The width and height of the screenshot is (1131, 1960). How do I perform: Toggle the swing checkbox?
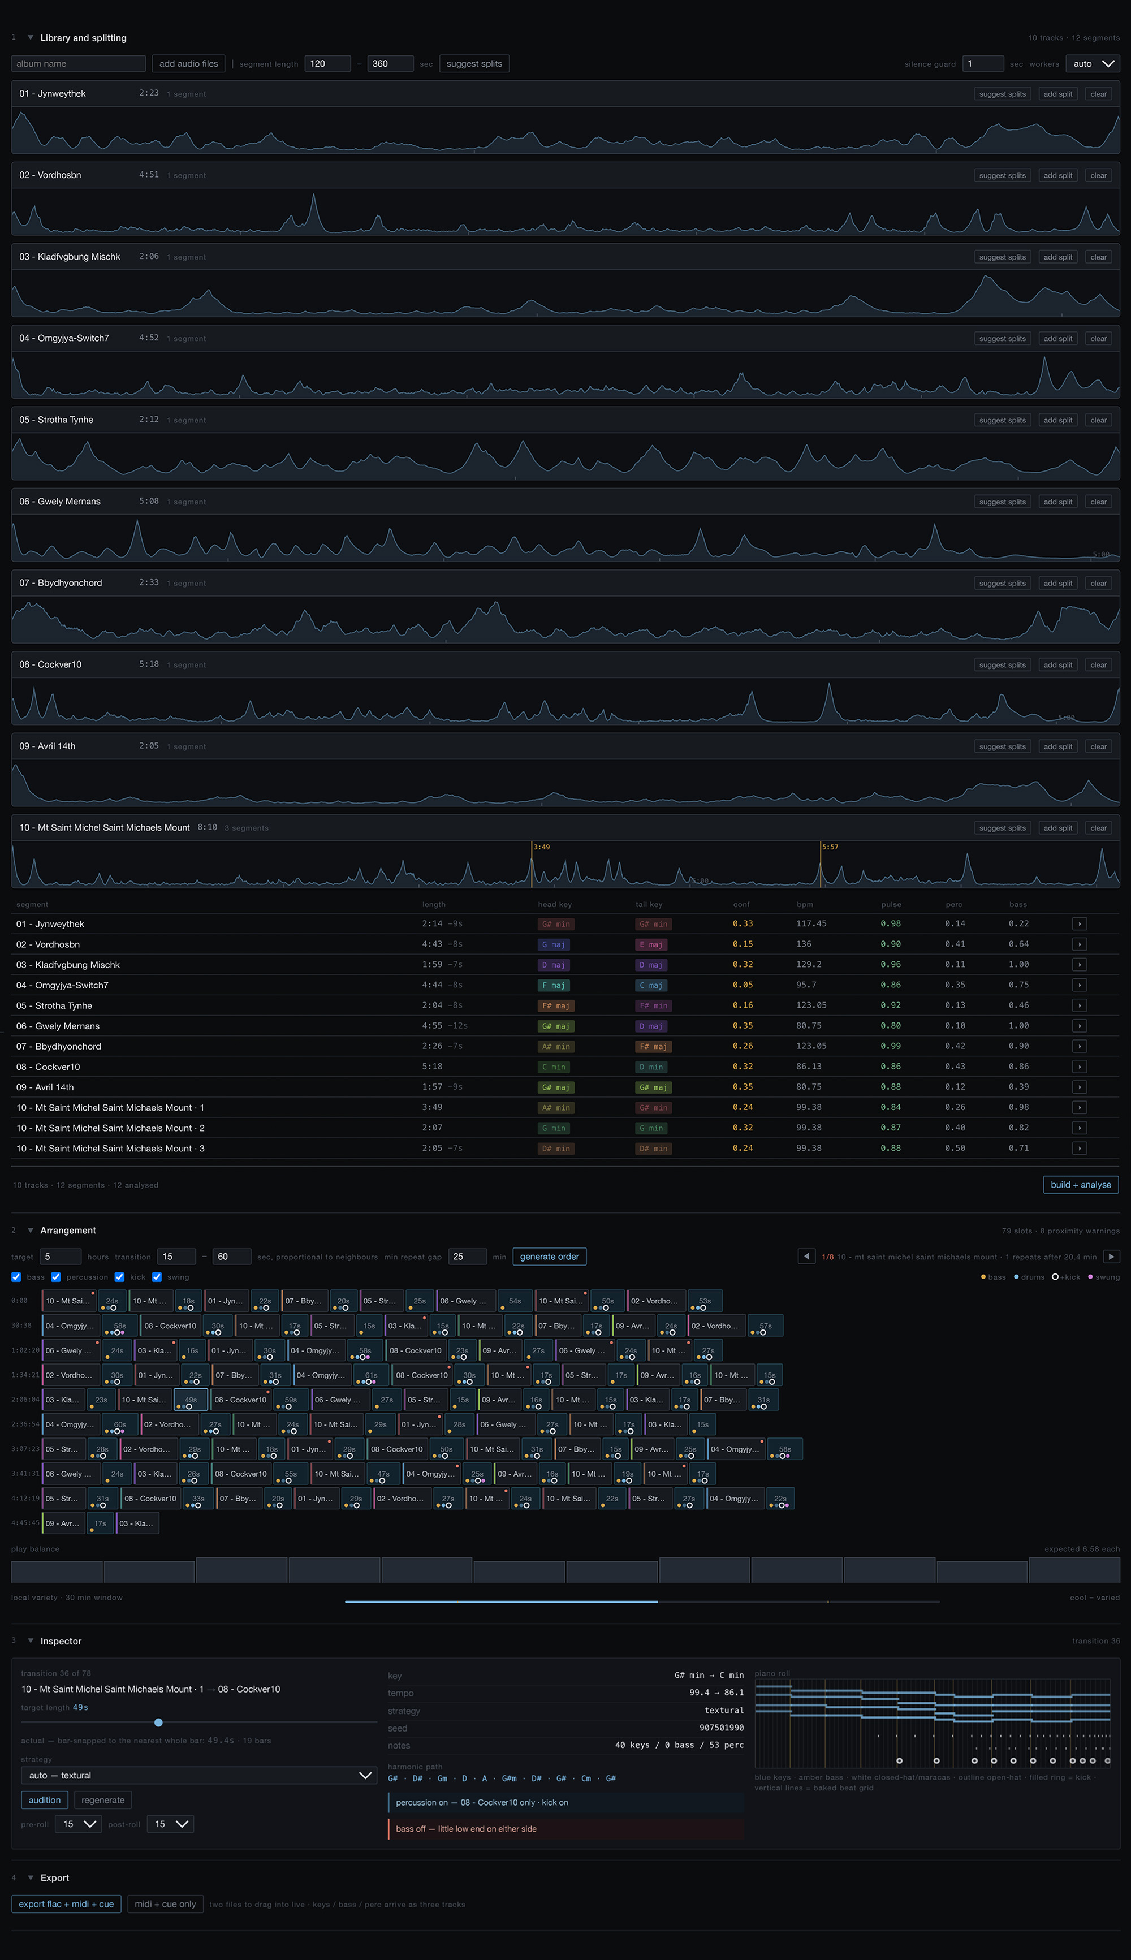pyautogui.click(x=157, y=1277)
